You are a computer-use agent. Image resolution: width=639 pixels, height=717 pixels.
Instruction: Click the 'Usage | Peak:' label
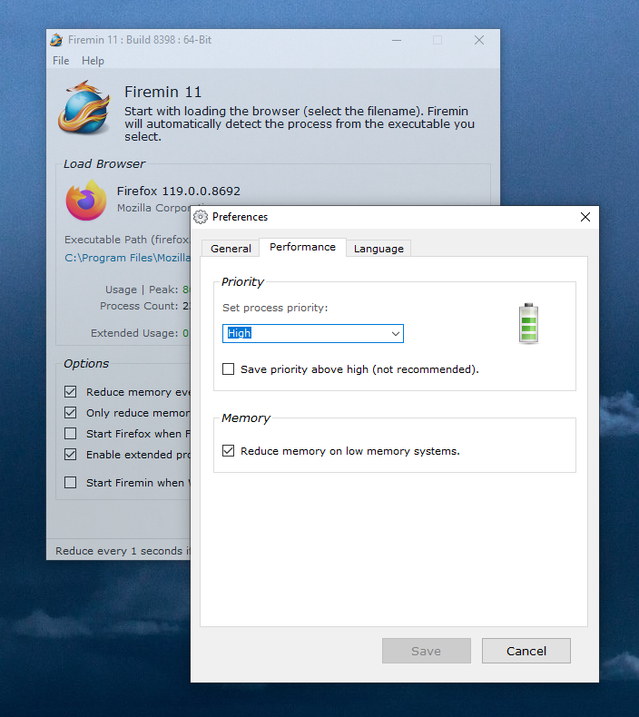(x=142, y=290)
